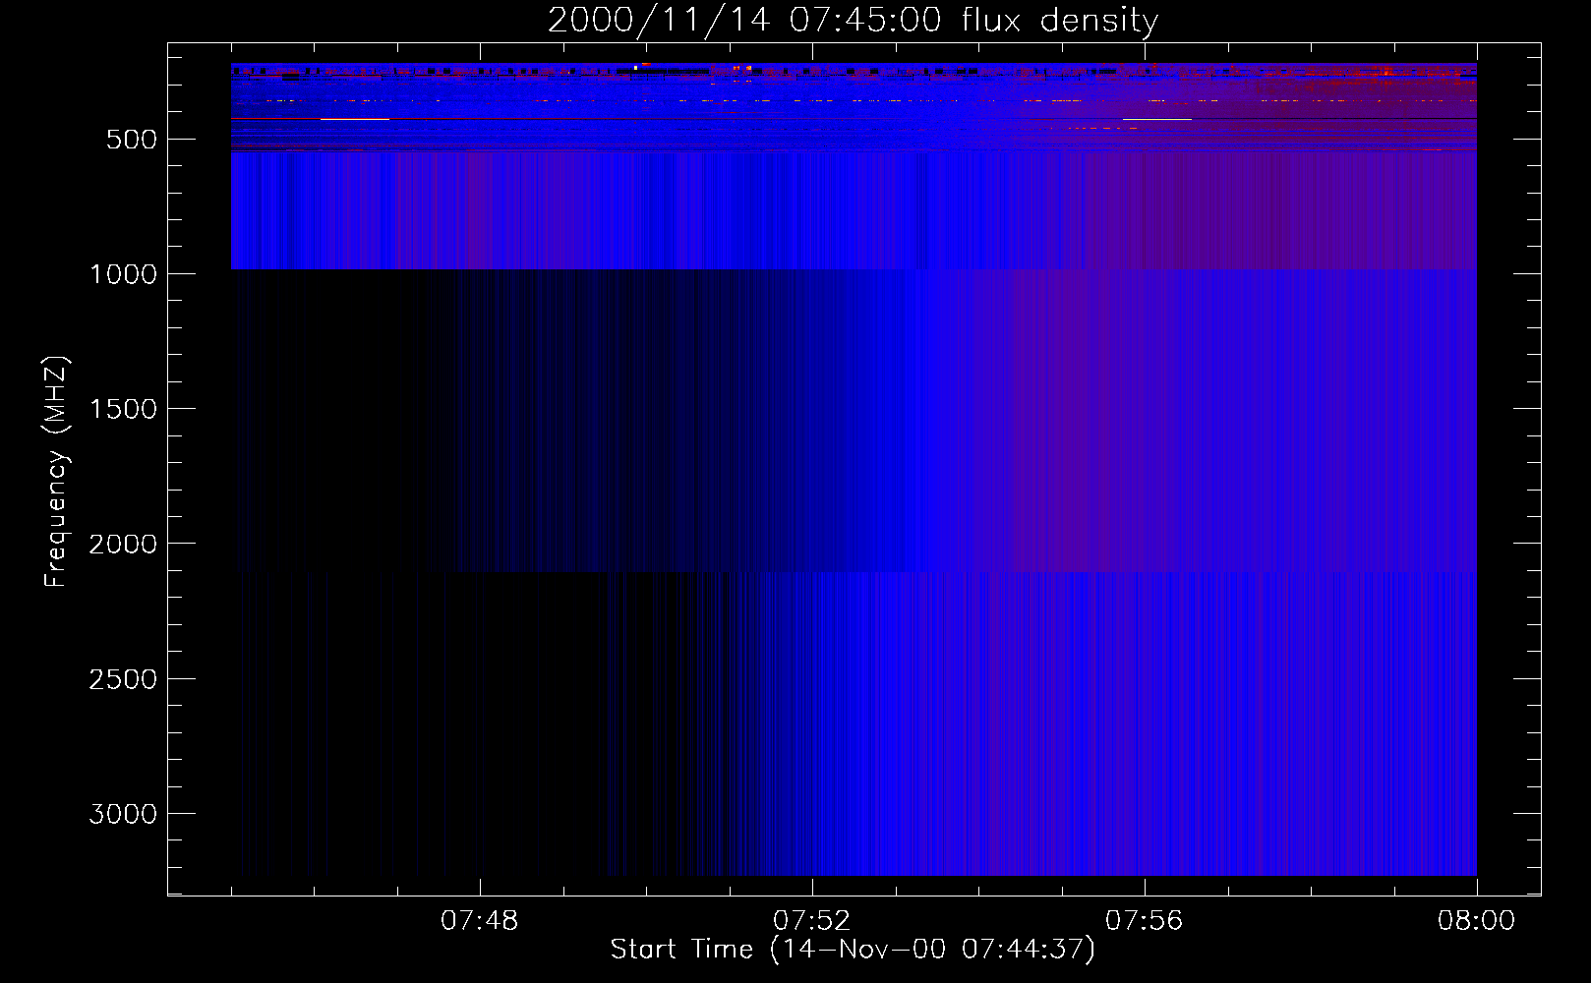
Task: Click the 08:00 time tick label
Action: [1477, 921]
